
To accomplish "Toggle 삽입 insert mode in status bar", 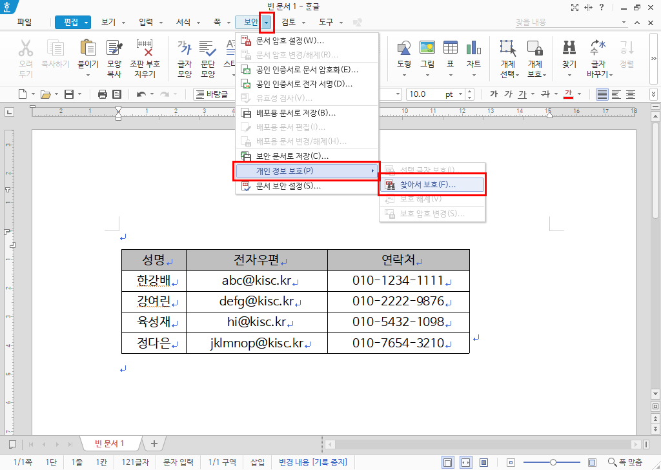I will pyautogui.click(x=258, y=462).
